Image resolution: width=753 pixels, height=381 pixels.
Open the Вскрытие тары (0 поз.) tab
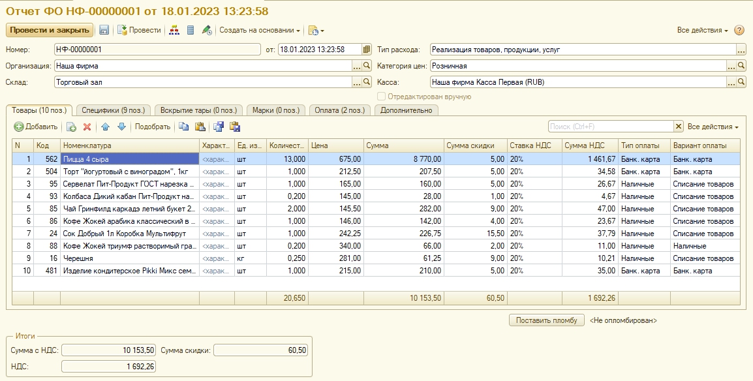click(x=198, y=110)
